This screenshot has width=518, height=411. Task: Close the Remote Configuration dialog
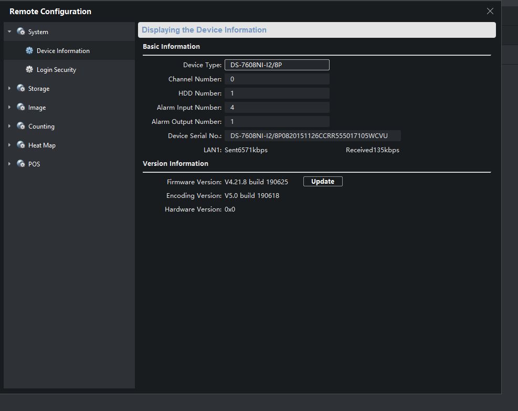[x=490, y=11]
